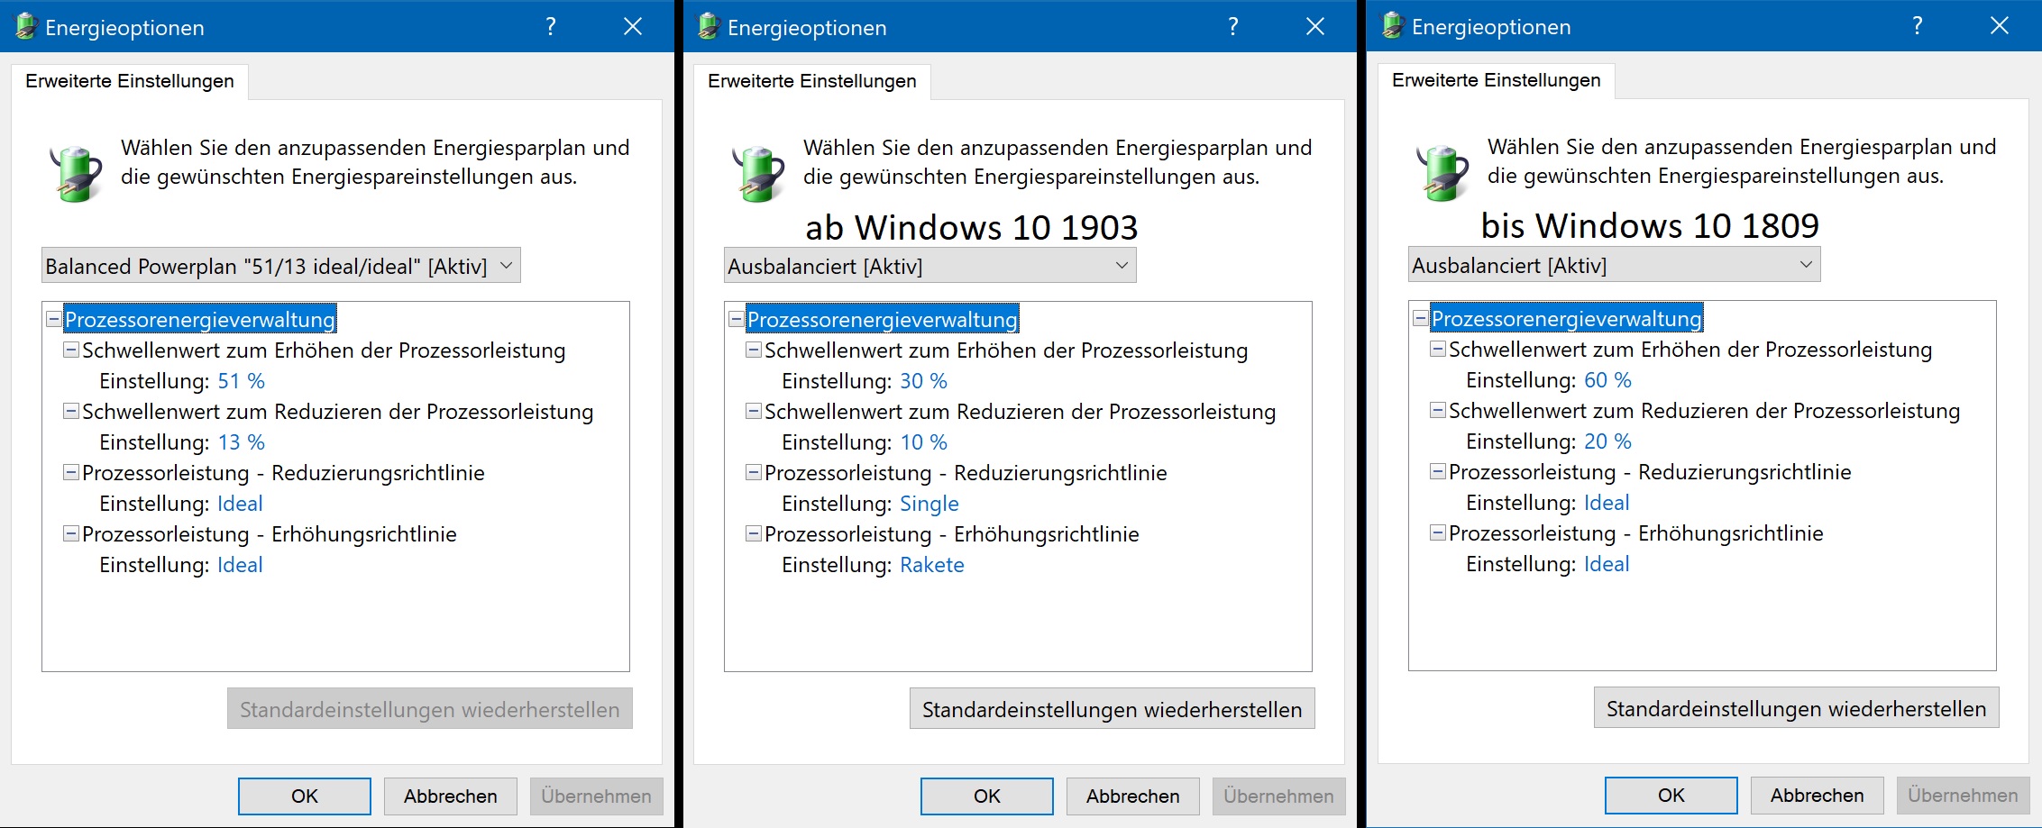Close the right Energieoptionen window

coord(2000,26)
